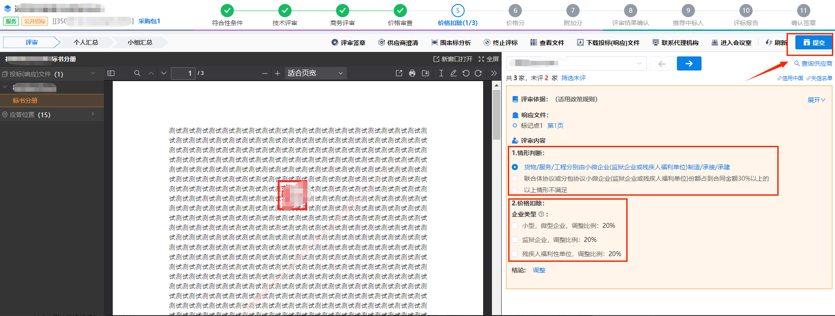Screen dimensions: 835x316
Task: Open 评审签章 review stamp
Action: [348, 43]
